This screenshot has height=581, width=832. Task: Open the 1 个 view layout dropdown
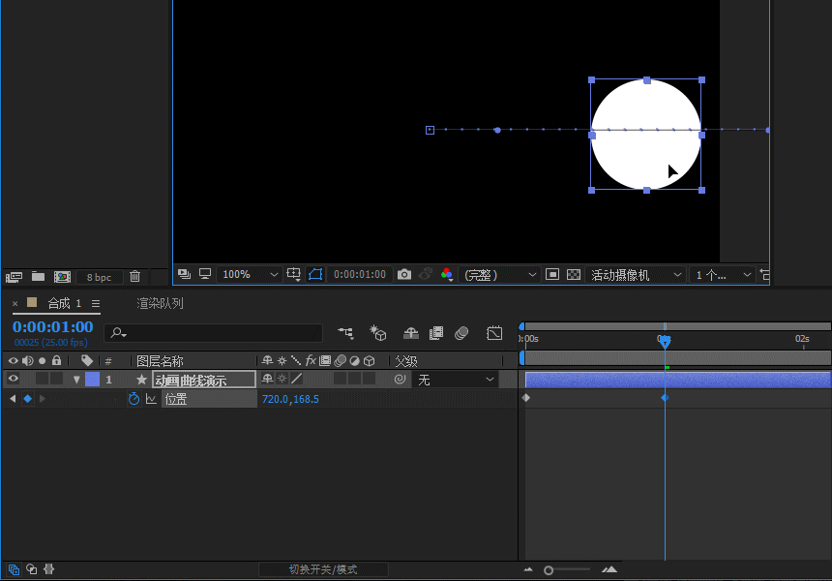click(x=724, y=275)
